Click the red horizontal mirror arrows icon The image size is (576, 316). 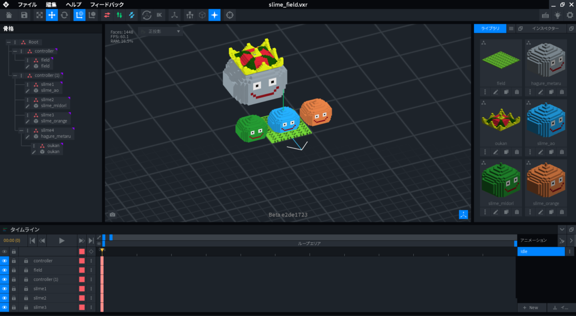(x=107, y=15)
